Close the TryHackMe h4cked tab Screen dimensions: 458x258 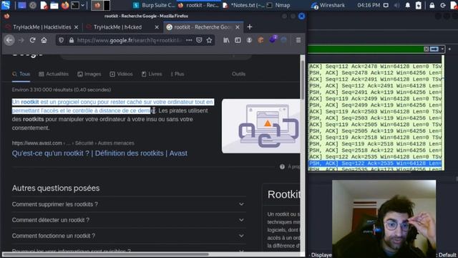point(157,27)
